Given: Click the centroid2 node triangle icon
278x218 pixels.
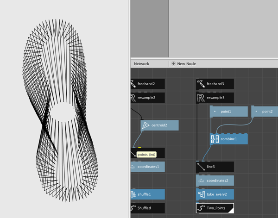Looking at the screenshot, I should [x=145, y=125].
